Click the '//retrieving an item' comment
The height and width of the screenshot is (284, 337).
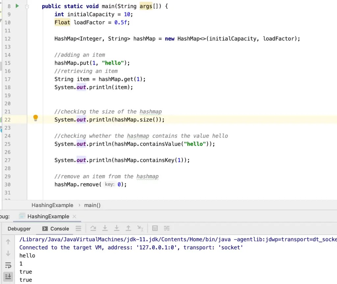click(86, 71)
